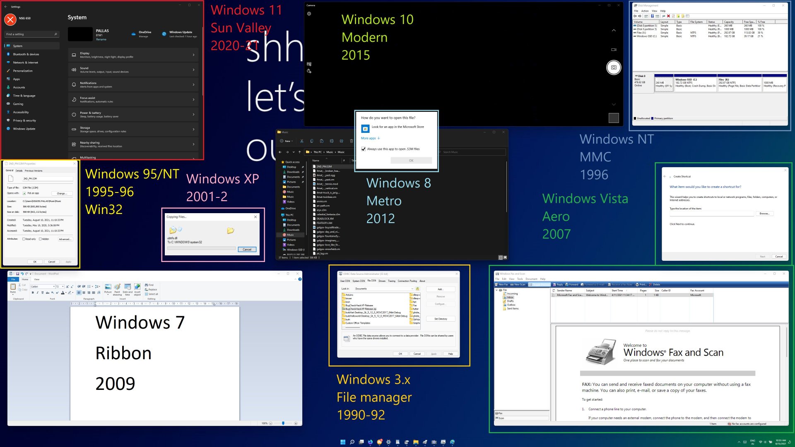Click Add button in ODBC dialog
The image size is (795, 447).
point(440,289)
